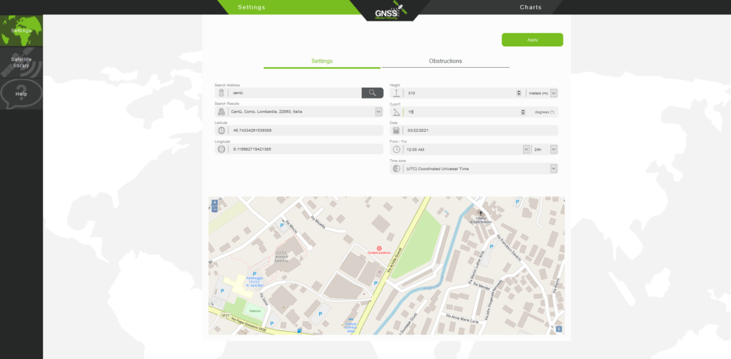Open the height units dropdown
731x359 pixels.
[553, 93]
